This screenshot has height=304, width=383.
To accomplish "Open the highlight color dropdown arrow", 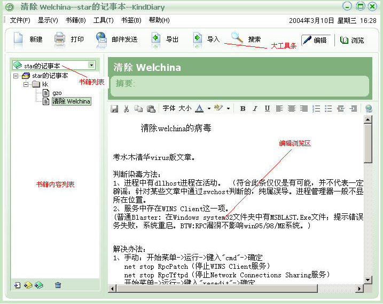I will click(x=228, y=108).
